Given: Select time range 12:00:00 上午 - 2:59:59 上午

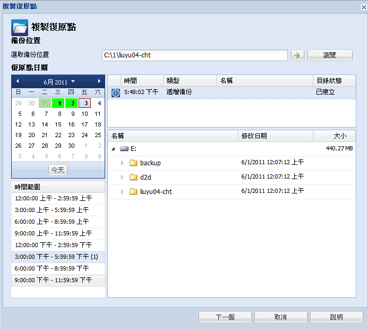Looking at the screenshot, I should coord(58,198).
